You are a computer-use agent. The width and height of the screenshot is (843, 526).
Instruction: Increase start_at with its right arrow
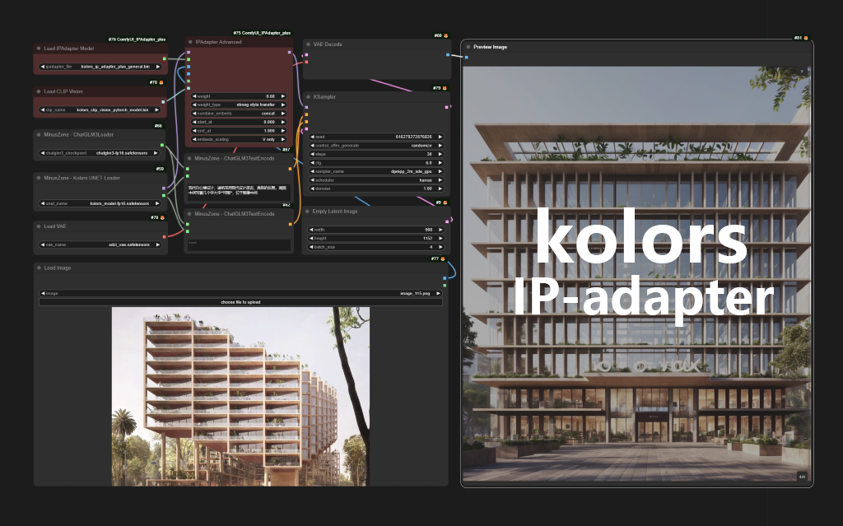click(283, 122)
